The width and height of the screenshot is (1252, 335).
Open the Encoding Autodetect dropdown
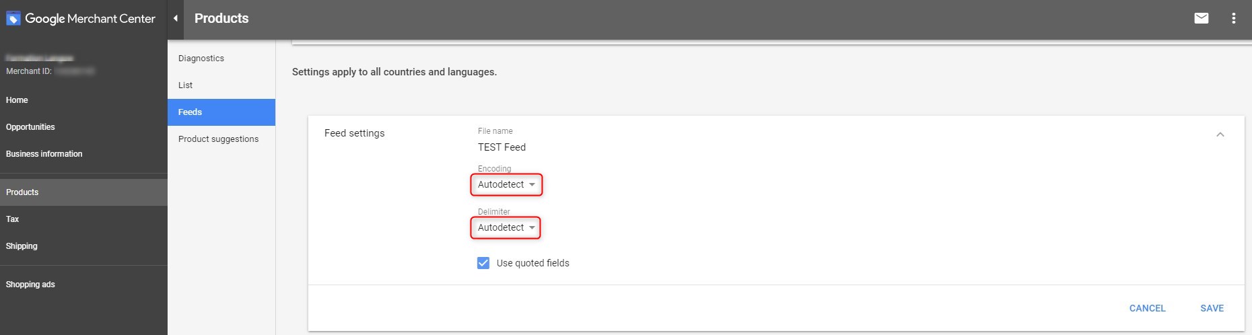point(506,184)
